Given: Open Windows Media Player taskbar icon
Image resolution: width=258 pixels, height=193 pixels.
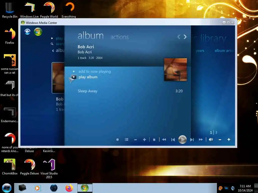Looking at the screenshot, I should (38, 188).
